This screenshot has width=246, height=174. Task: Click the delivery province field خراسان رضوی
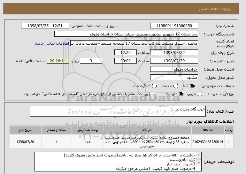click(174, 69)
